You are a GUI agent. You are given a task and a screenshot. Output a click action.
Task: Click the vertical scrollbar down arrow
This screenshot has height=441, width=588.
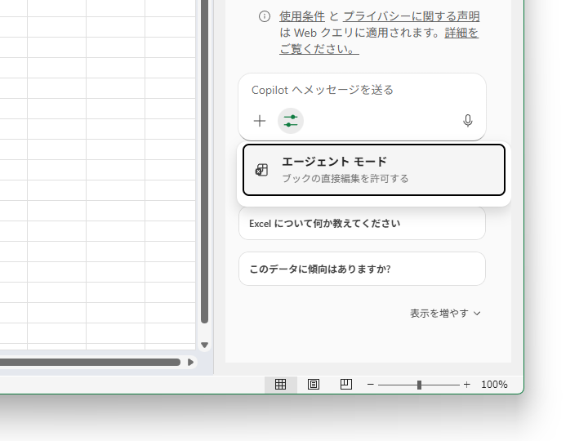pos(204,345)
